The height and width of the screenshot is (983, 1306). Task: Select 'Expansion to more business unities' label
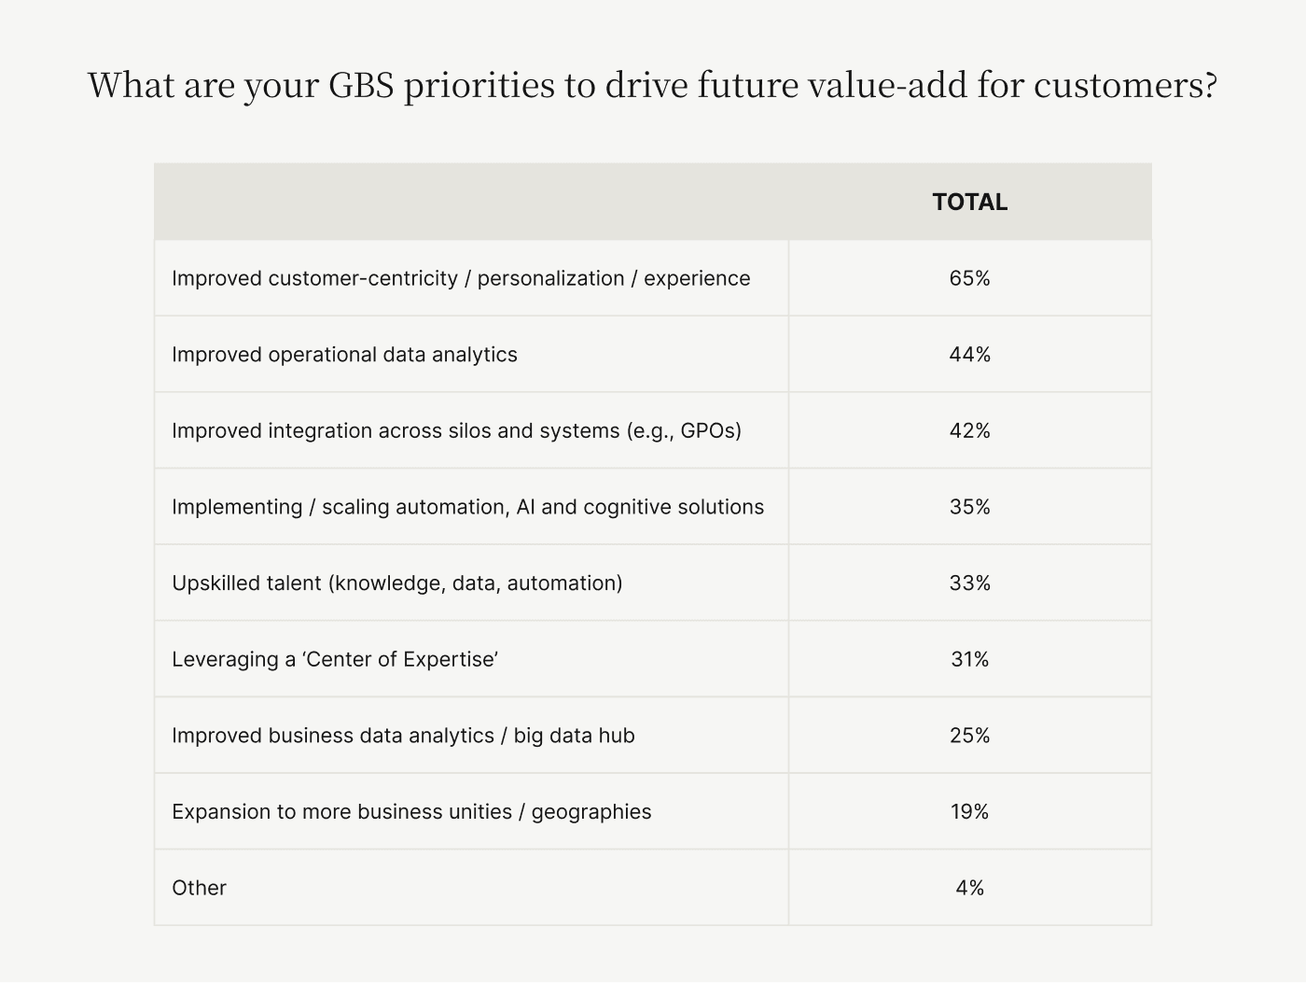[411, 811]
